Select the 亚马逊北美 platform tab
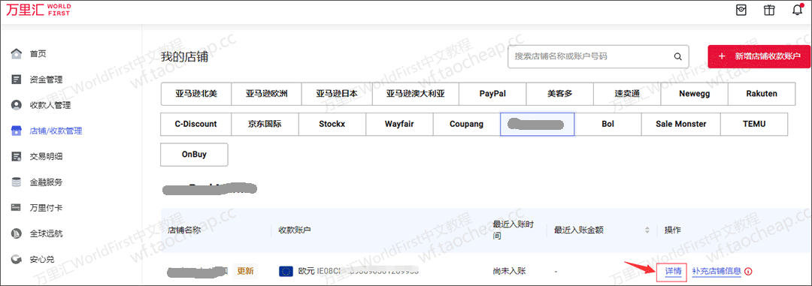 pyautogui.click(x=195, y=94)
